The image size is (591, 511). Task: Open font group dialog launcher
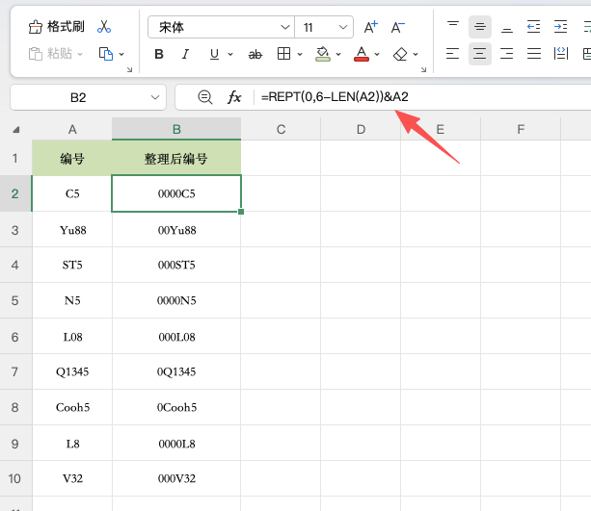click(x=423, y=69)
